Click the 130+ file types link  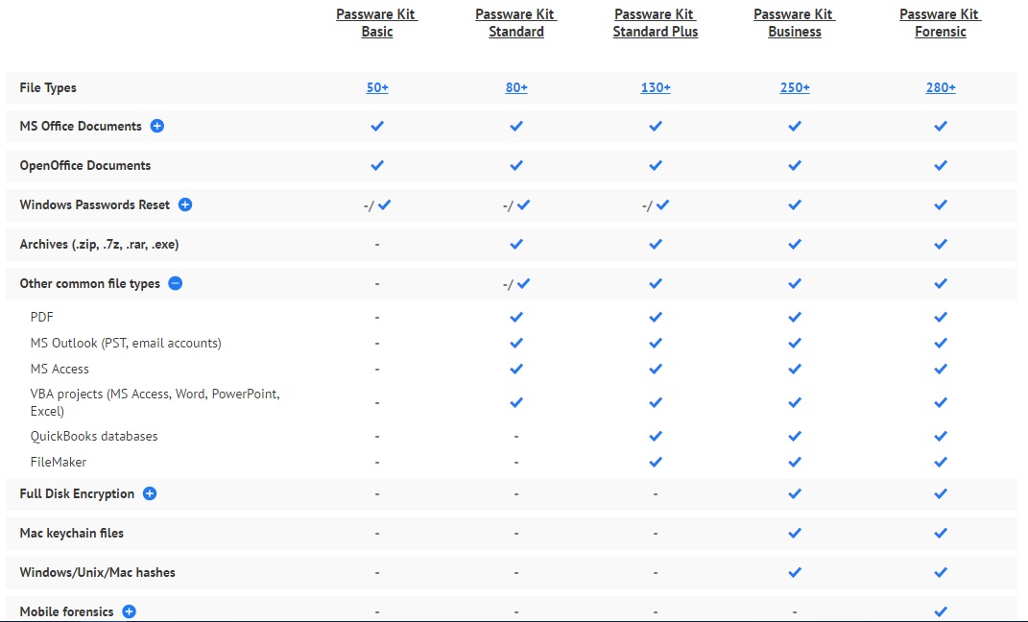(x=655, y=87)
